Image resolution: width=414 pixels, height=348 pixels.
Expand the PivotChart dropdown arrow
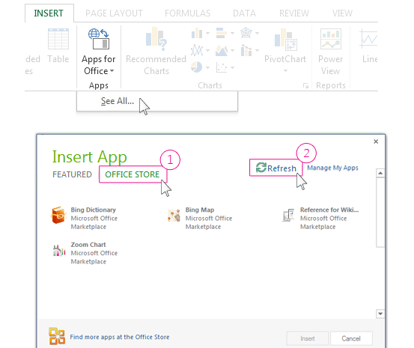285,71
